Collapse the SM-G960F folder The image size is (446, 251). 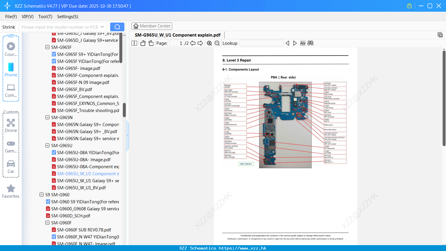pos(47,223)
